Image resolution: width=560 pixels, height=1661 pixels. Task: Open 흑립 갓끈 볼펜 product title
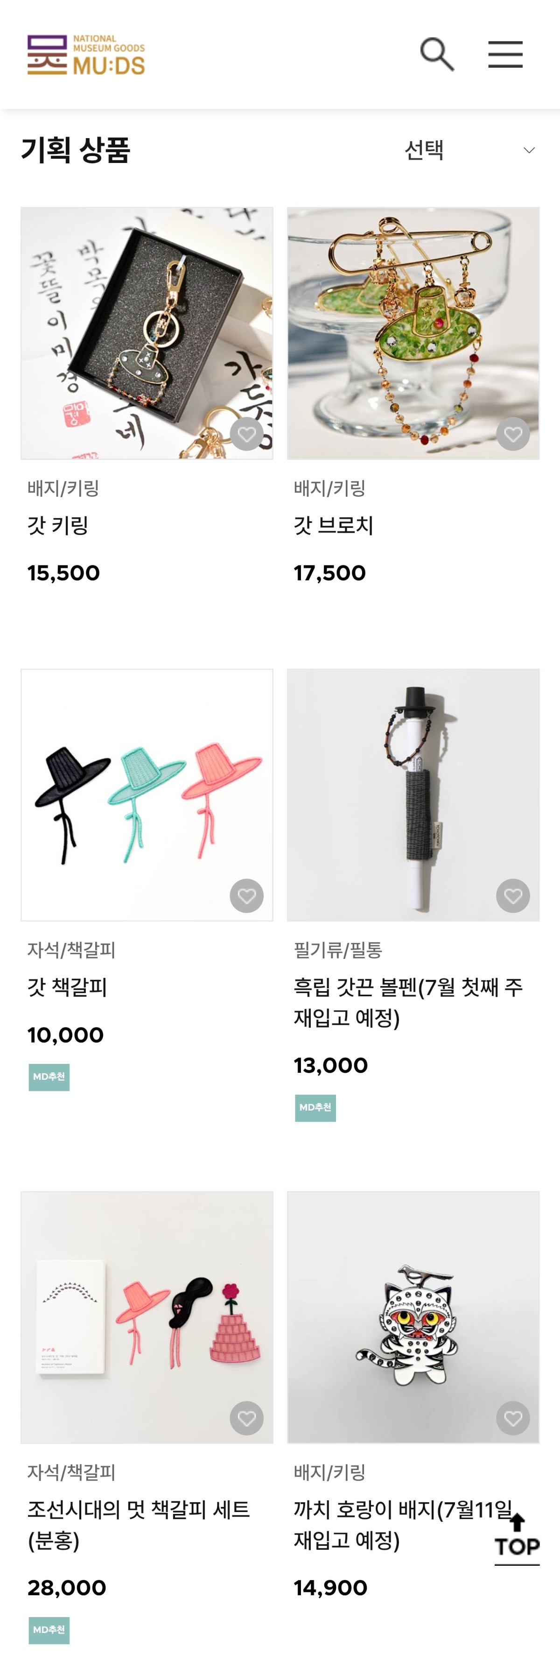pyautogui.click(x=408, y=1003)
